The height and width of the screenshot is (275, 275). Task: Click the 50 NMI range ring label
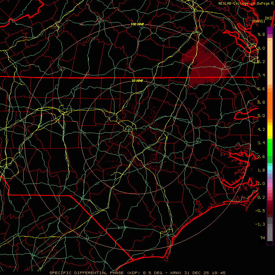click(137, 81)
